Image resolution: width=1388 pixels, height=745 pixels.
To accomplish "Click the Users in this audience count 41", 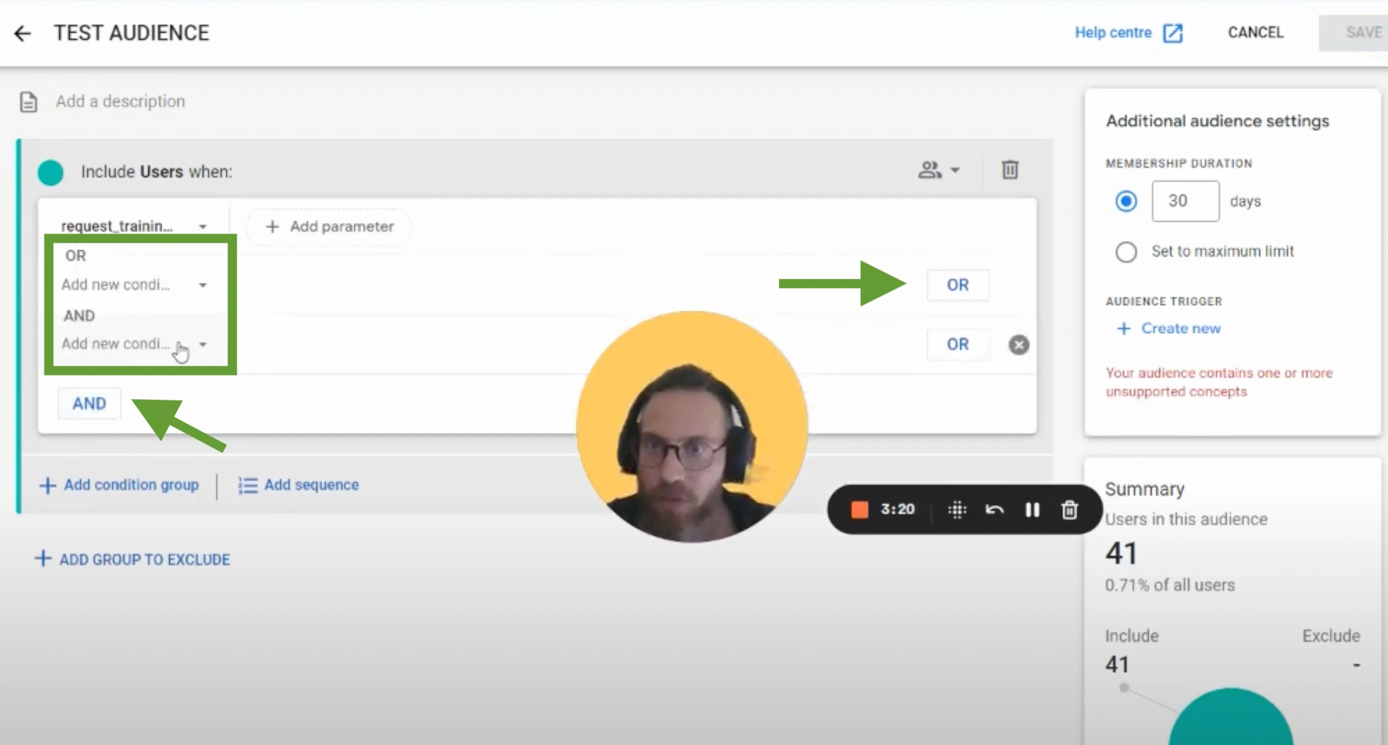I will click(x=1121, y=553).
